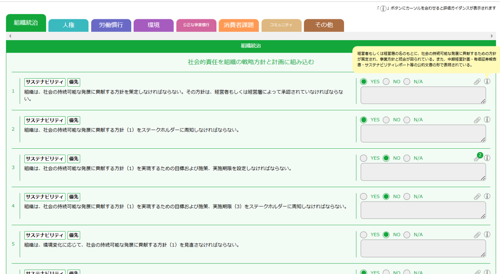Click green 組織統治 section header bar
This screenshot has height=274, width=500.
251,46
